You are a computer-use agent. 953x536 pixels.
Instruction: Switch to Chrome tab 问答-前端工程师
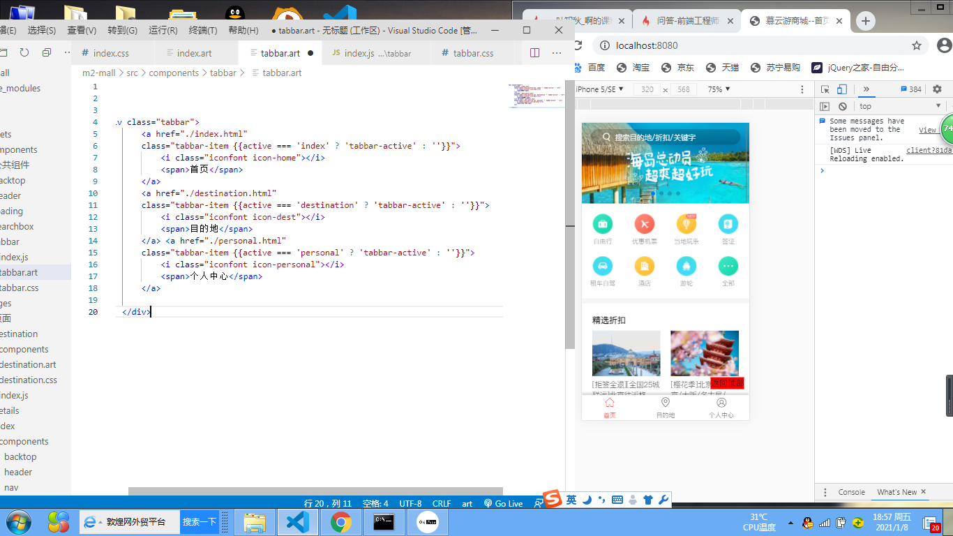(x=686, y=21)
